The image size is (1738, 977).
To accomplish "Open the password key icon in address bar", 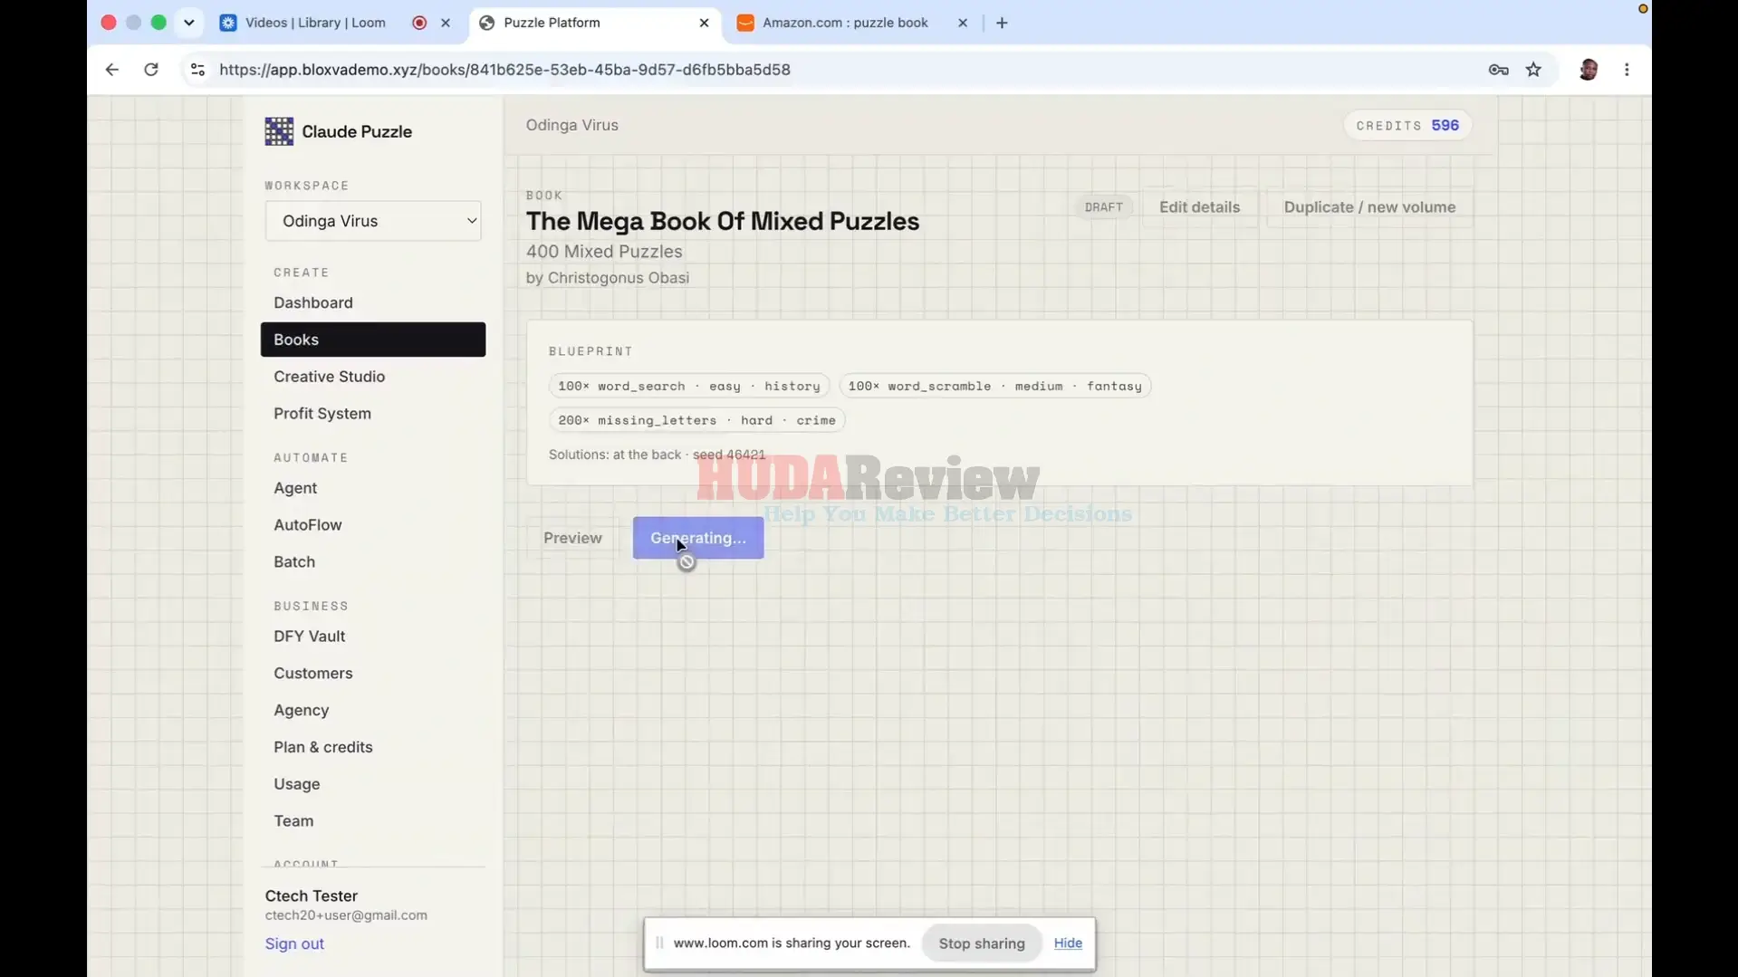I will pos(1498,70).
